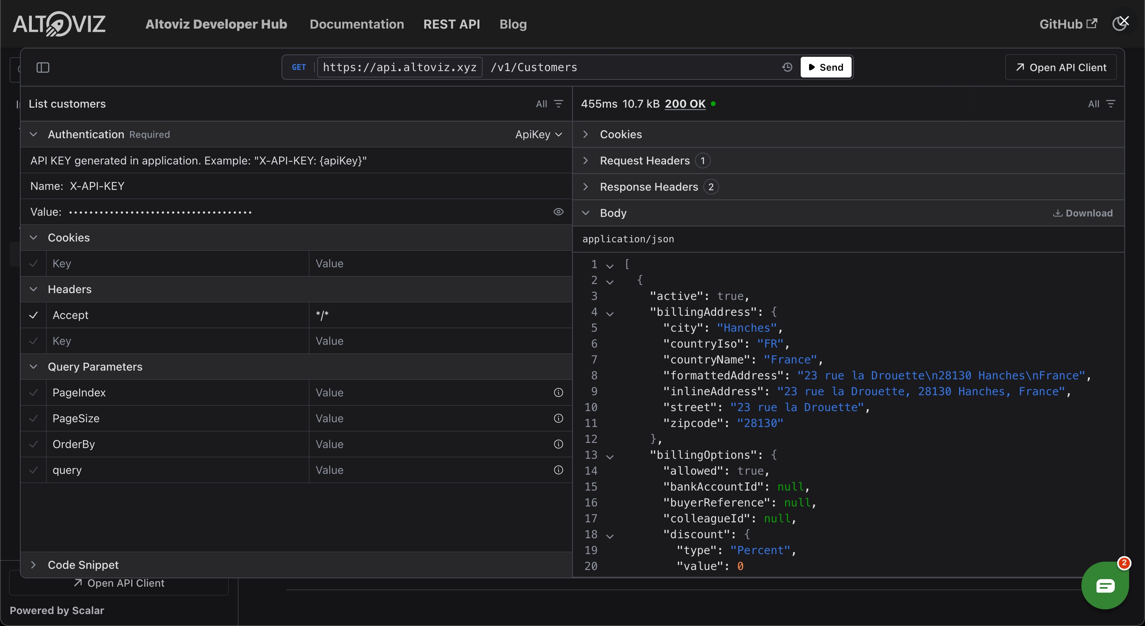The width and height of the screenshot is (1145, 626).
Task: Enable the query parameter checkbox
Action: click(x=33, y=470)
